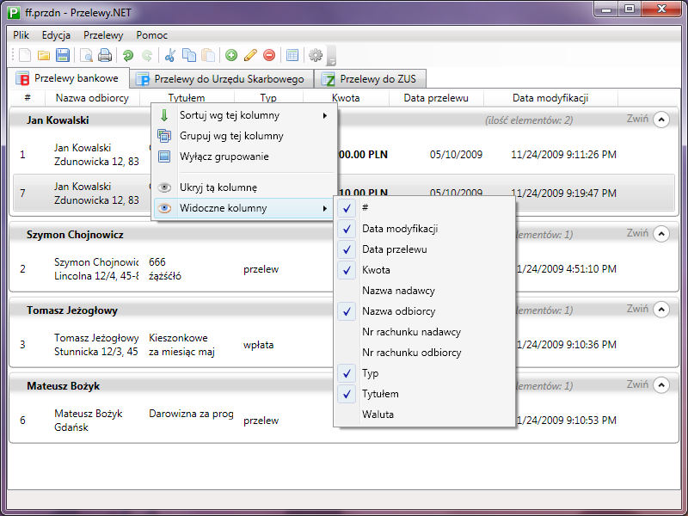
Task: Enable Nr rachunku nadawcy column
Action: tap(424, 332)
